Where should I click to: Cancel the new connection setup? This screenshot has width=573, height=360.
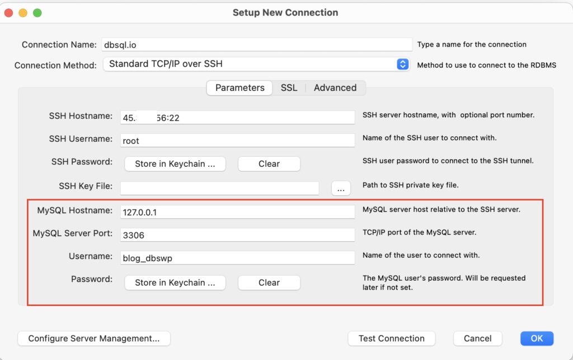[477, 338]
